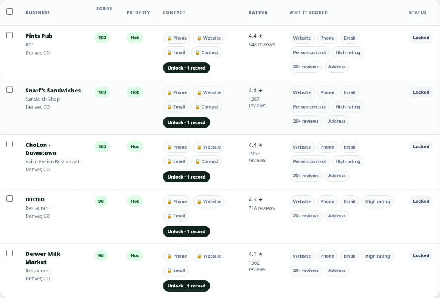
Task: Select the Snarf's Sandwiches row checkbox
Action: tap(9, 89)
